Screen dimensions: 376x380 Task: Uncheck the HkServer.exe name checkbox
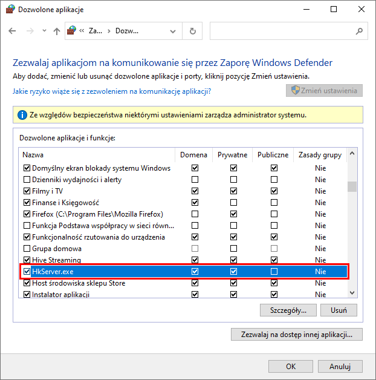tap(27, 272)
